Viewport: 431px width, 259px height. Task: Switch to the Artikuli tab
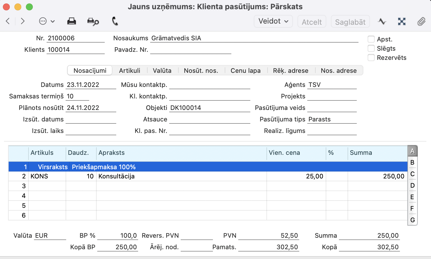pyautogui.click(x=129, y=71)
